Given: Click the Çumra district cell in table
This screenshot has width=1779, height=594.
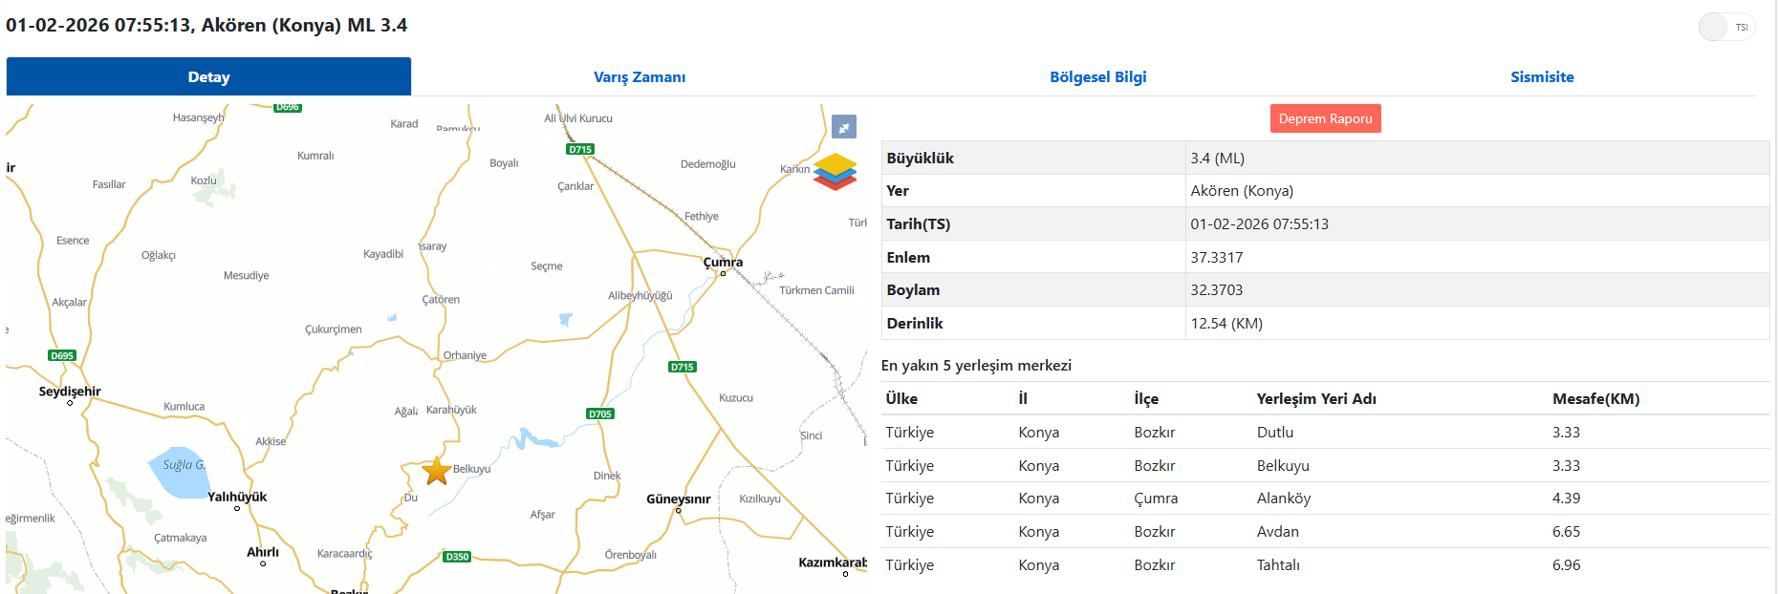Looking at the screenshot, I should 1156,499.
